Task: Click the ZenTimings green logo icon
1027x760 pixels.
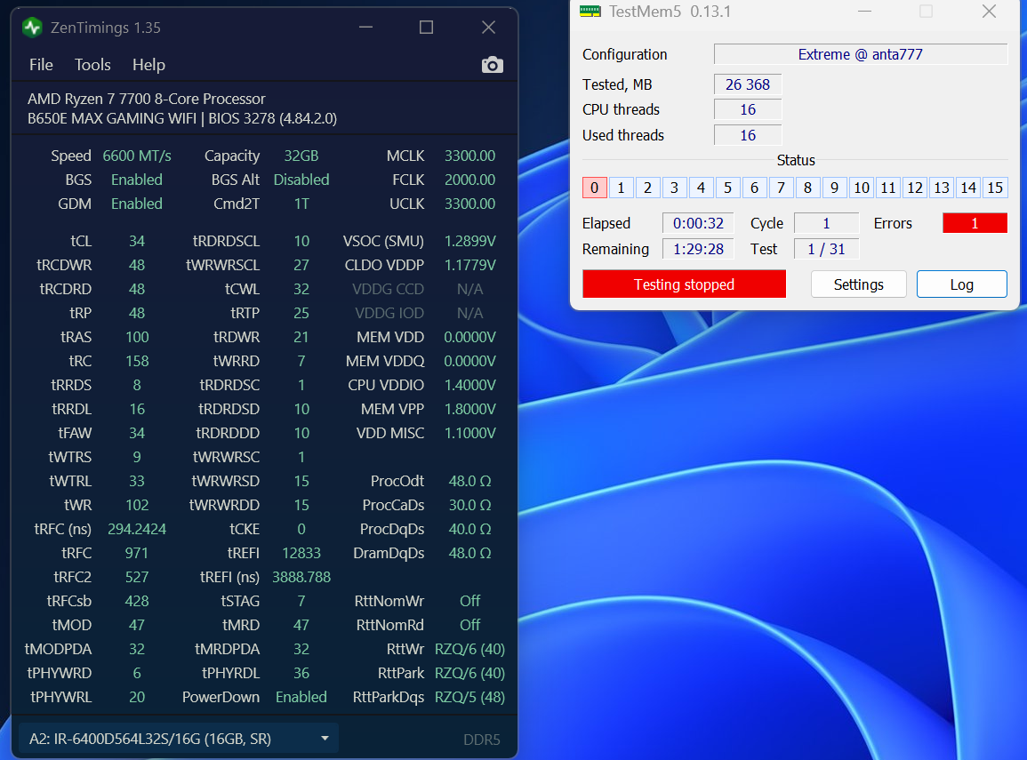Action: click(x=32, y=28)
